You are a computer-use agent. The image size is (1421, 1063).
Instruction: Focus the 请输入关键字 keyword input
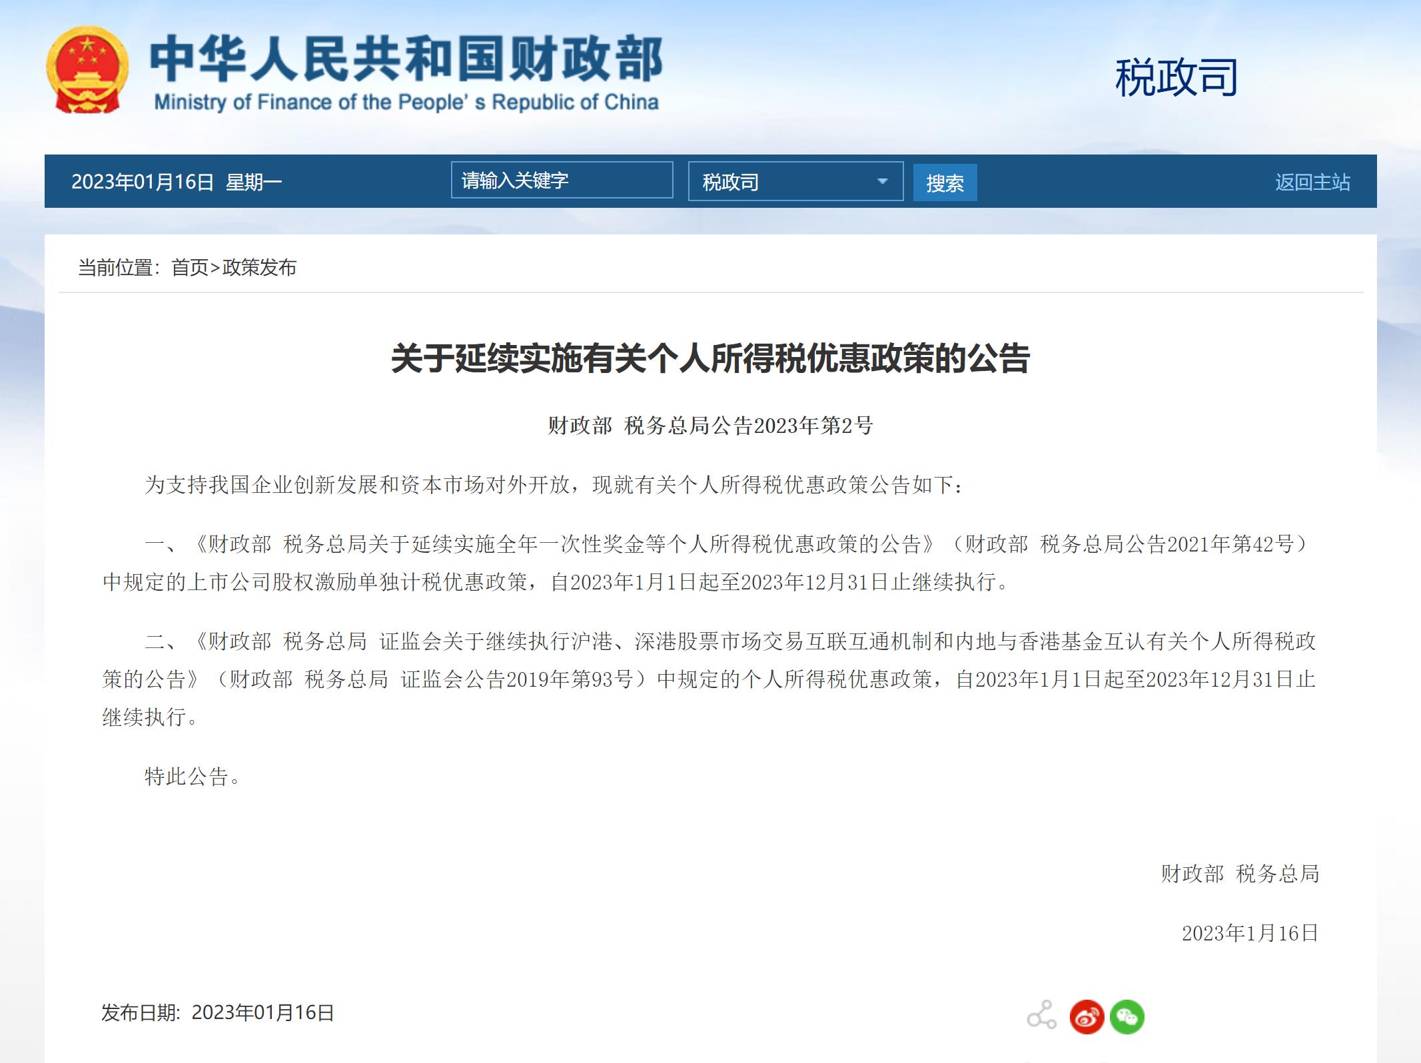562,180
